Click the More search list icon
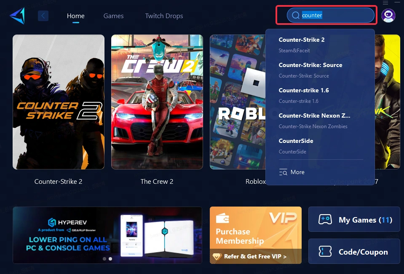The width and height of the screenshot is (404, 274). coord(283,172)
